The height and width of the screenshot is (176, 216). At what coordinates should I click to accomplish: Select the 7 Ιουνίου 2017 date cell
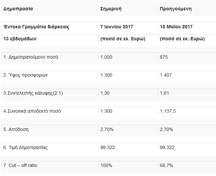117,27
